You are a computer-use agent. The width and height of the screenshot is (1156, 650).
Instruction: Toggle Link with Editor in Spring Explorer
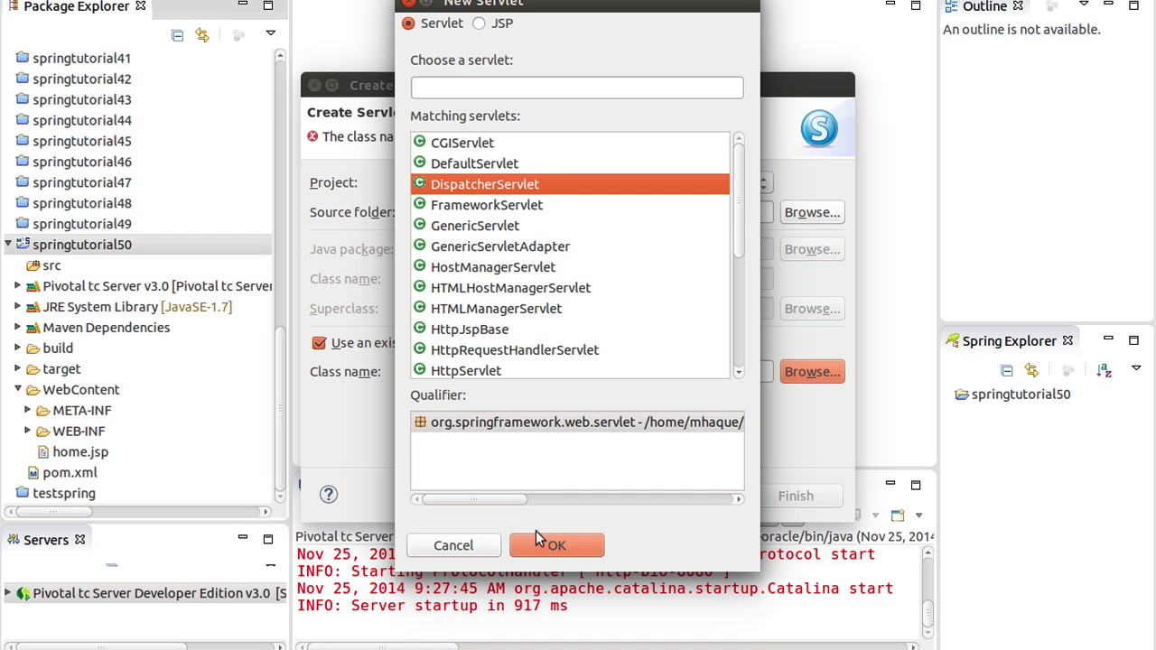[1031, 370]
